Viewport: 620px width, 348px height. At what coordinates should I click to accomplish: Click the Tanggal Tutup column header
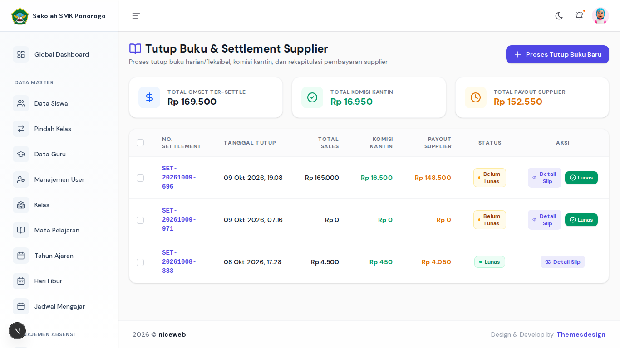pyautogui.click(x=250, y=143)
